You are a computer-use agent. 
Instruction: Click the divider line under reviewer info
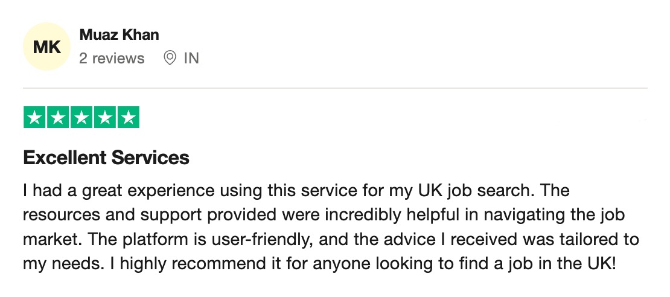coord(335,88)
